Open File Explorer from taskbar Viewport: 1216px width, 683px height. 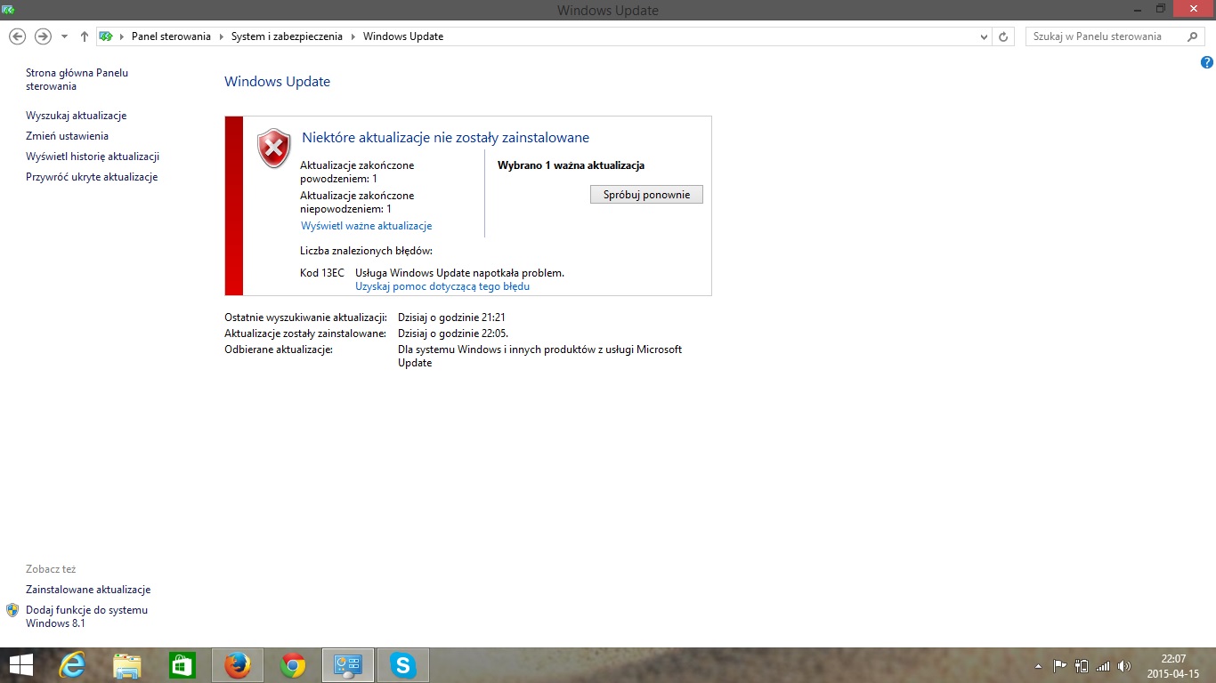(x=127, y=665)
